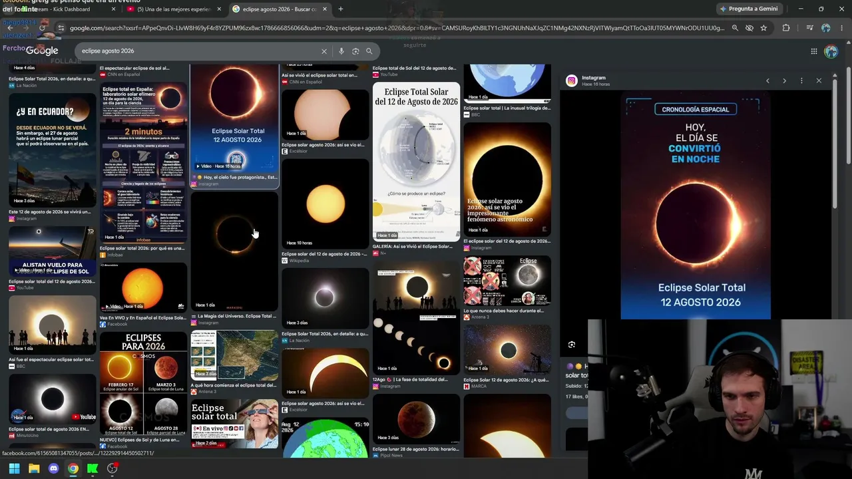
Task: Bookmark this page with the star icon
Action: click(763, 28)
